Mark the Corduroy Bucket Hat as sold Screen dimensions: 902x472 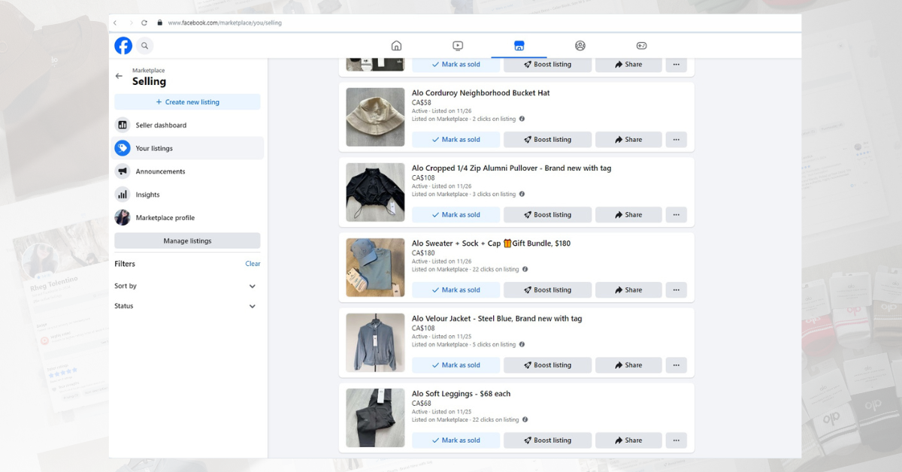point(456,140)
